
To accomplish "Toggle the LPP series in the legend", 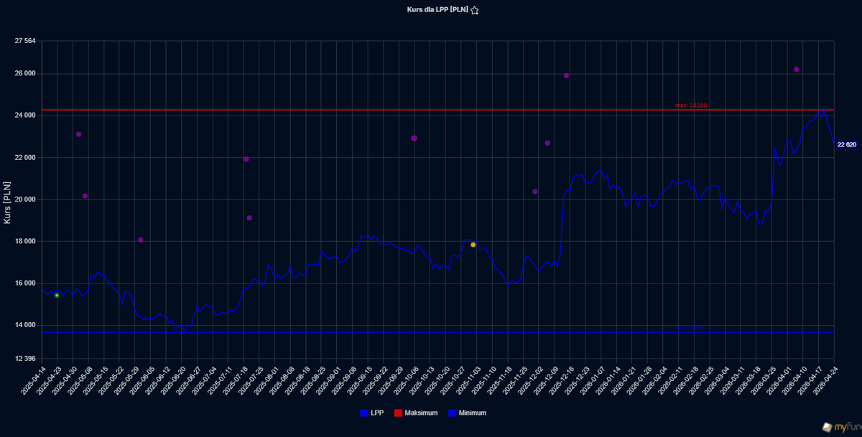I will pyautogui.click(x=371, y=413).
